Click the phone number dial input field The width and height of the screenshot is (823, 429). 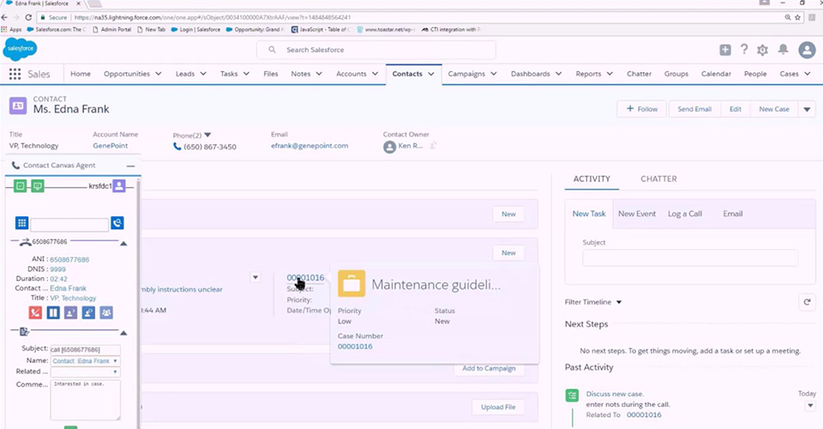coord(69,226)
